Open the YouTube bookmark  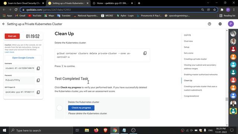[x=35, y=16]
